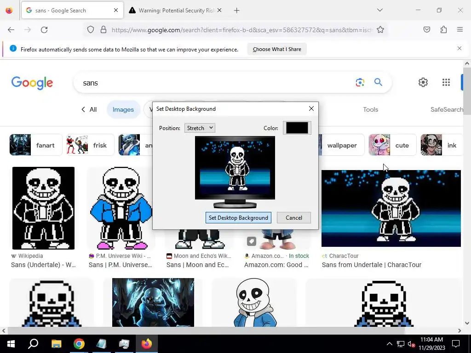
Task: Open Sans from Undertale | CharacTour link
Action: [372, 265]
